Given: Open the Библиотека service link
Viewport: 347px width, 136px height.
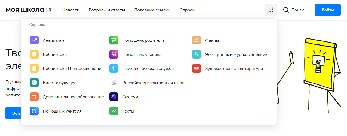Looking at the screenshot, I should pyautogui.click(x=55, y=55).
